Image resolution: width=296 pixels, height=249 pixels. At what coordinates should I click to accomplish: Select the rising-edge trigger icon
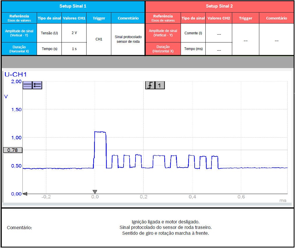150,85
